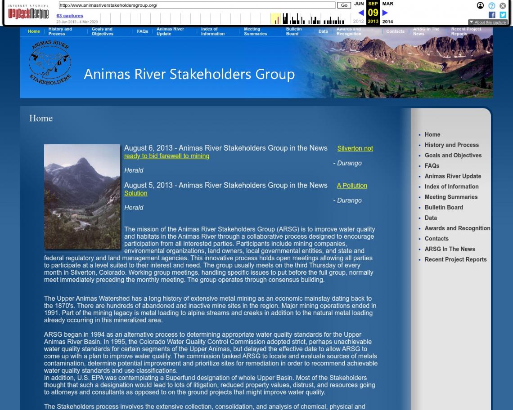Open the Wayback help question-mark icon
Screen dimensions: 513x410
click(x=491, y=5)
